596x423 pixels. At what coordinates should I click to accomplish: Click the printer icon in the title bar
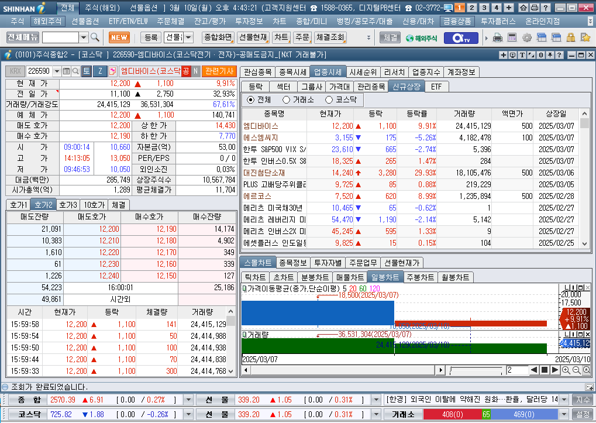[535, 8]
